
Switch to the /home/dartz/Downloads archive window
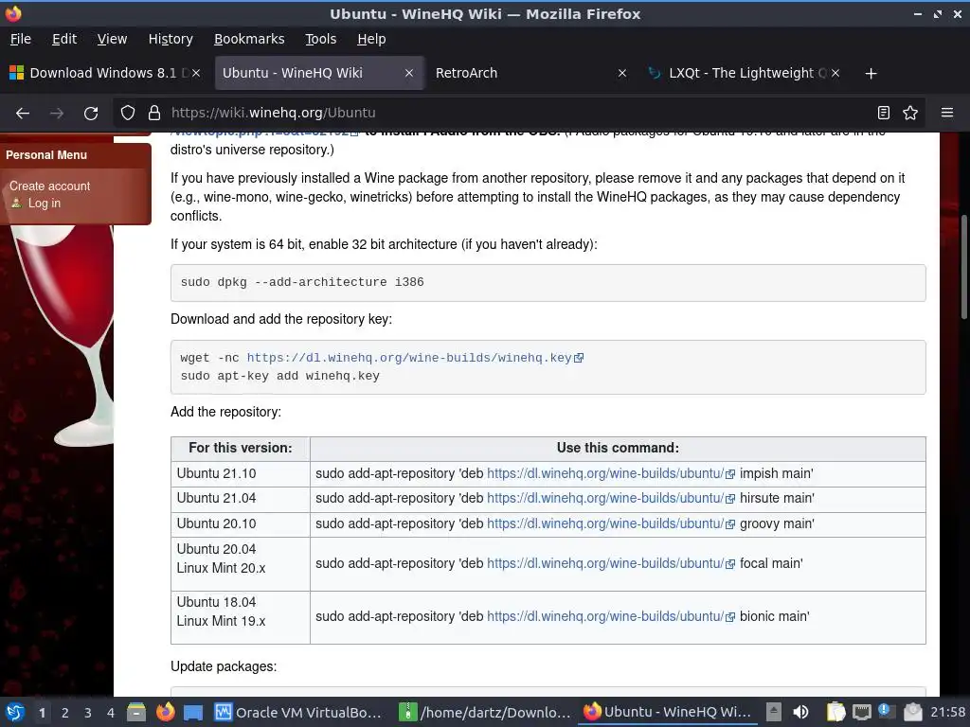point(484,712)
